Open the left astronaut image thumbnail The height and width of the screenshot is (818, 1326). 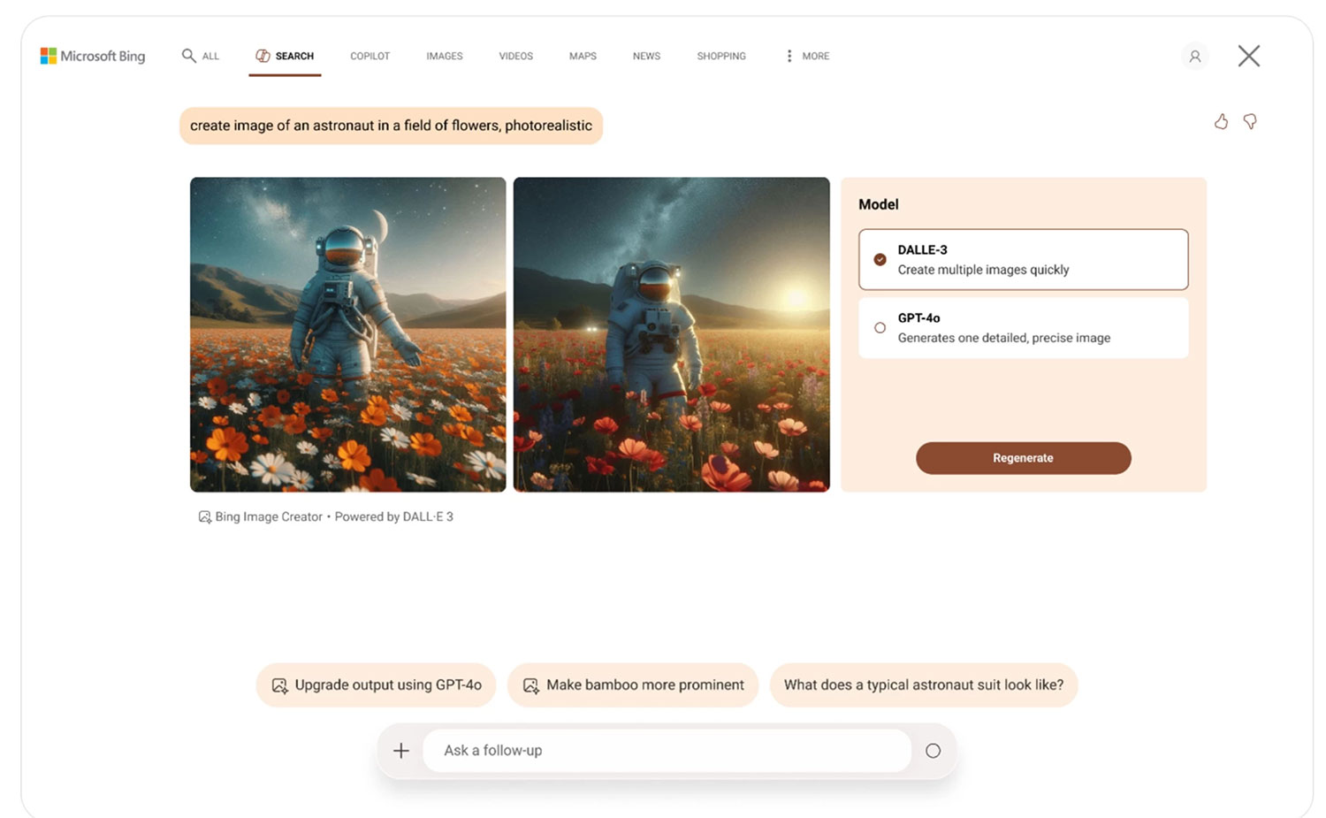tap(347, 334)
